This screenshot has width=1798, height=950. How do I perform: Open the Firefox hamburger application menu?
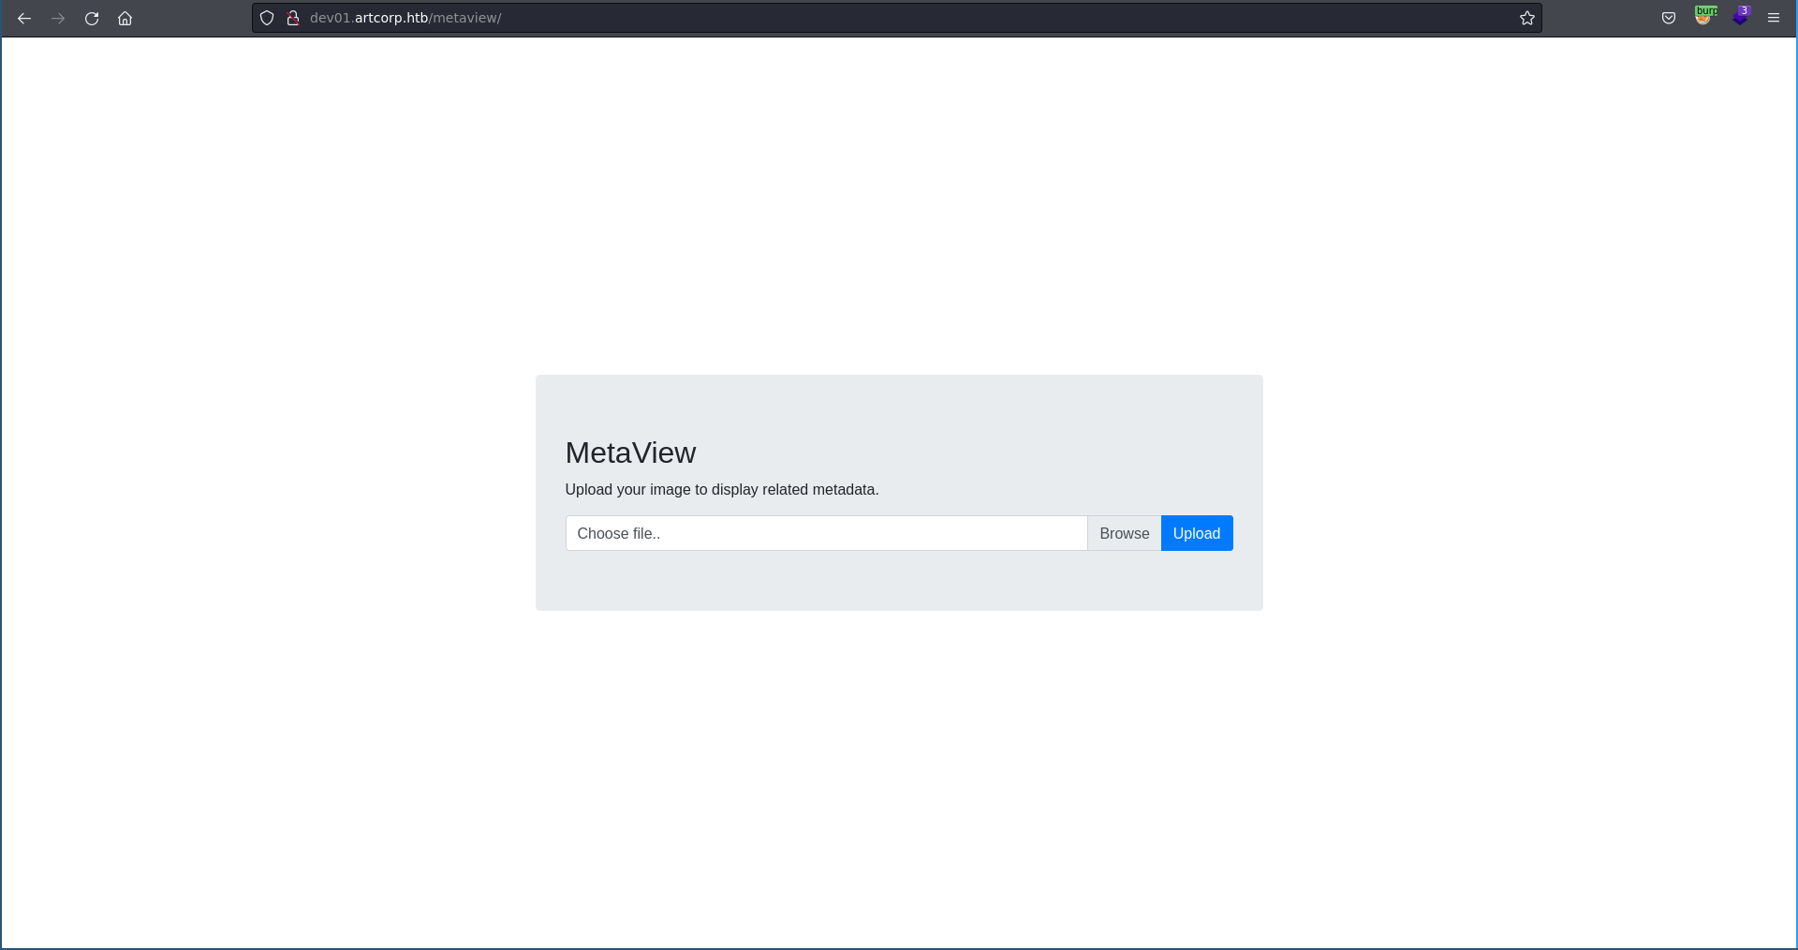(1774, 18)
